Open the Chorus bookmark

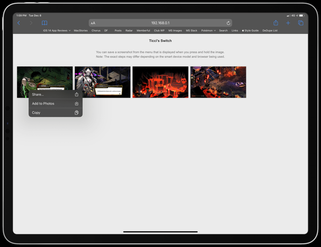pos(96,31)
